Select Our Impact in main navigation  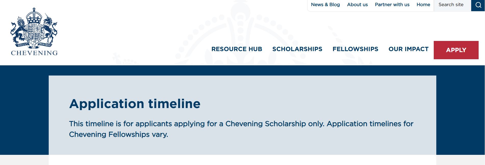409,49
